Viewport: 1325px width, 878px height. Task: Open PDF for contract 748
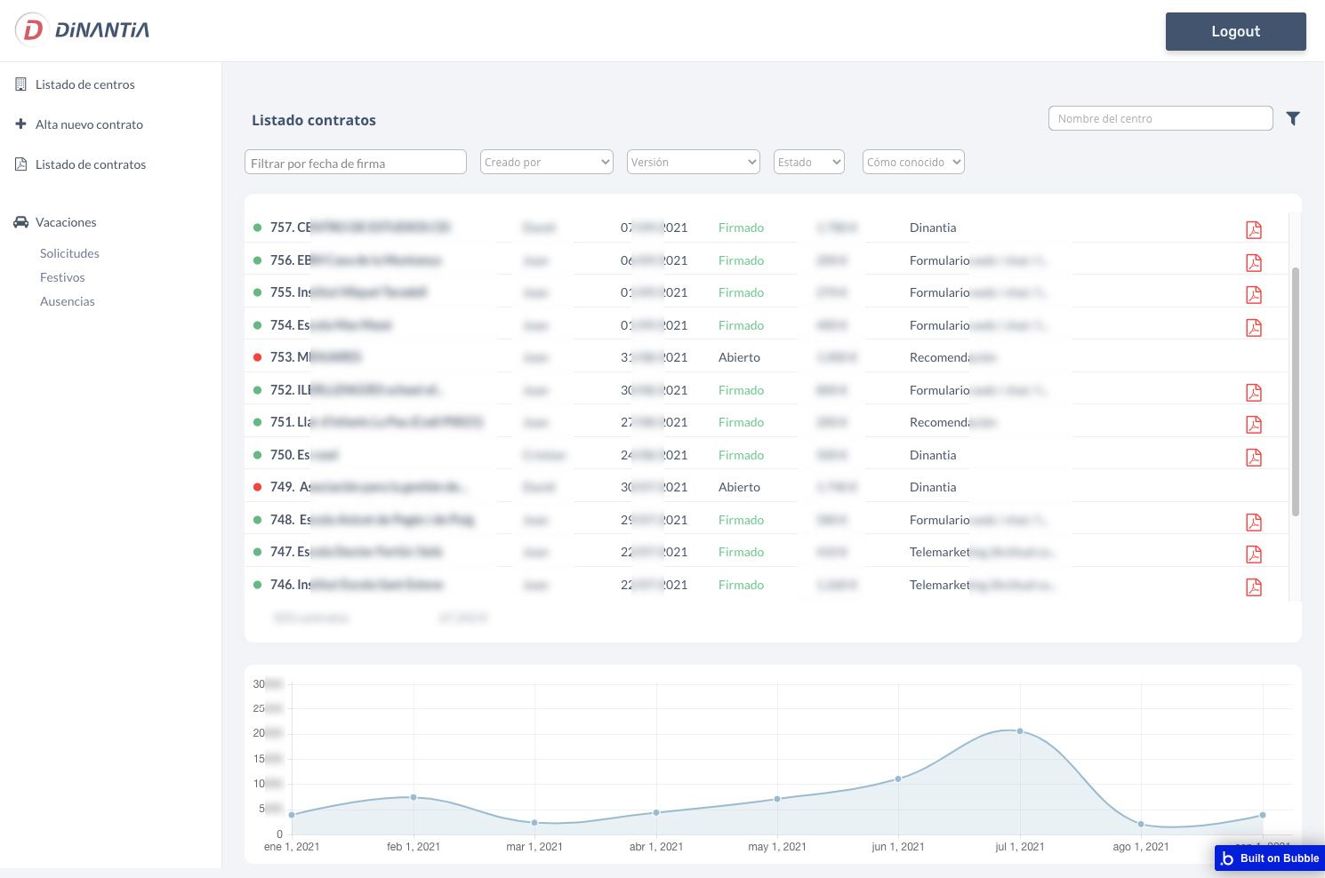click(1253, 523)
